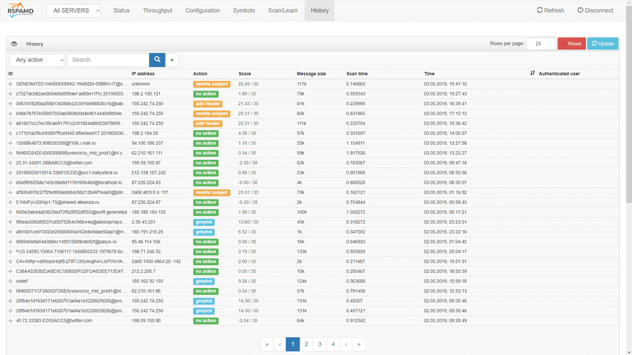The height and width of the screenshot is (355, 632).
Task: Go to previous page chevron
Action: 280,344
